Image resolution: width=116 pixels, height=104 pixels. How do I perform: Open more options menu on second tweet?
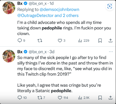[x=111, y=52]
